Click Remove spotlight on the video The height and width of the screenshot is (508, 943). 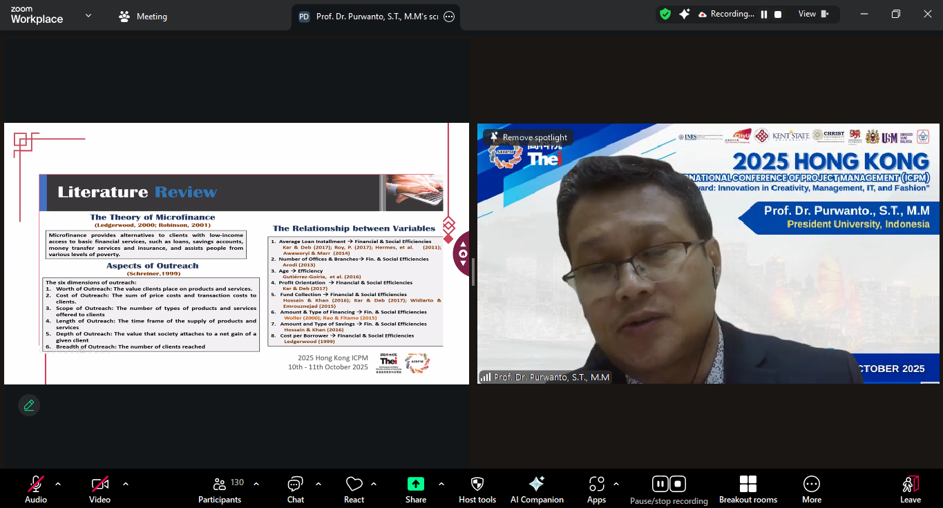(x=528, y=137)
